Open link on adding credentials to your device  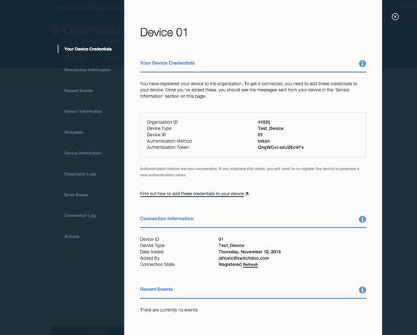194,194
